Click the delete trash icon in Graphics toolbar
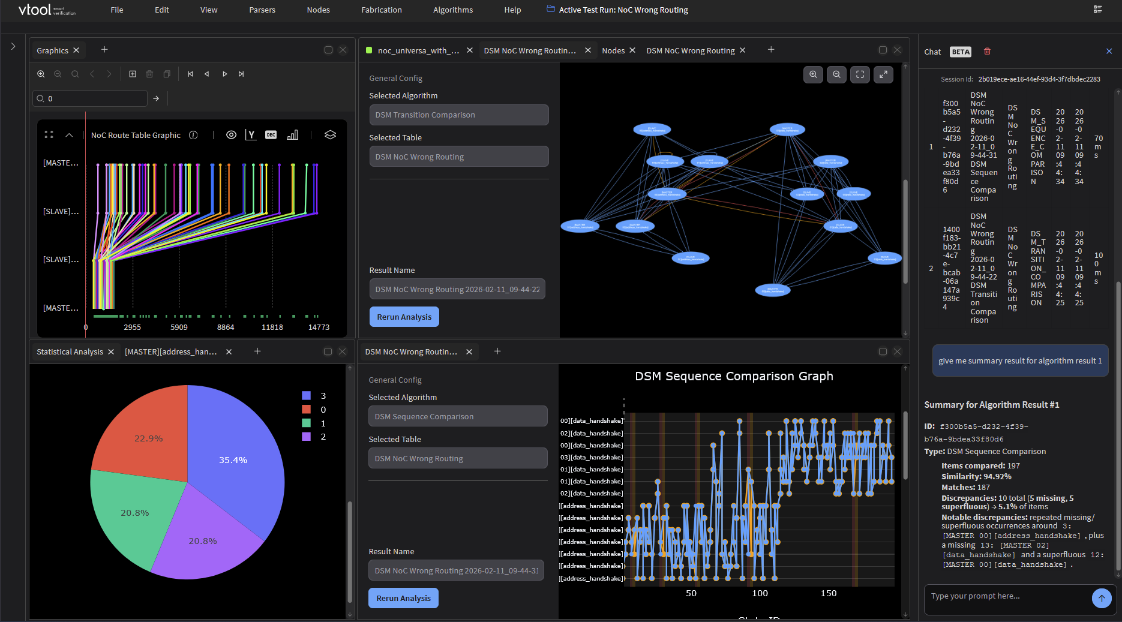Image resolution: width=1122 pixels, height=622 pixels. pyautogui.click(x=149, y=74)
